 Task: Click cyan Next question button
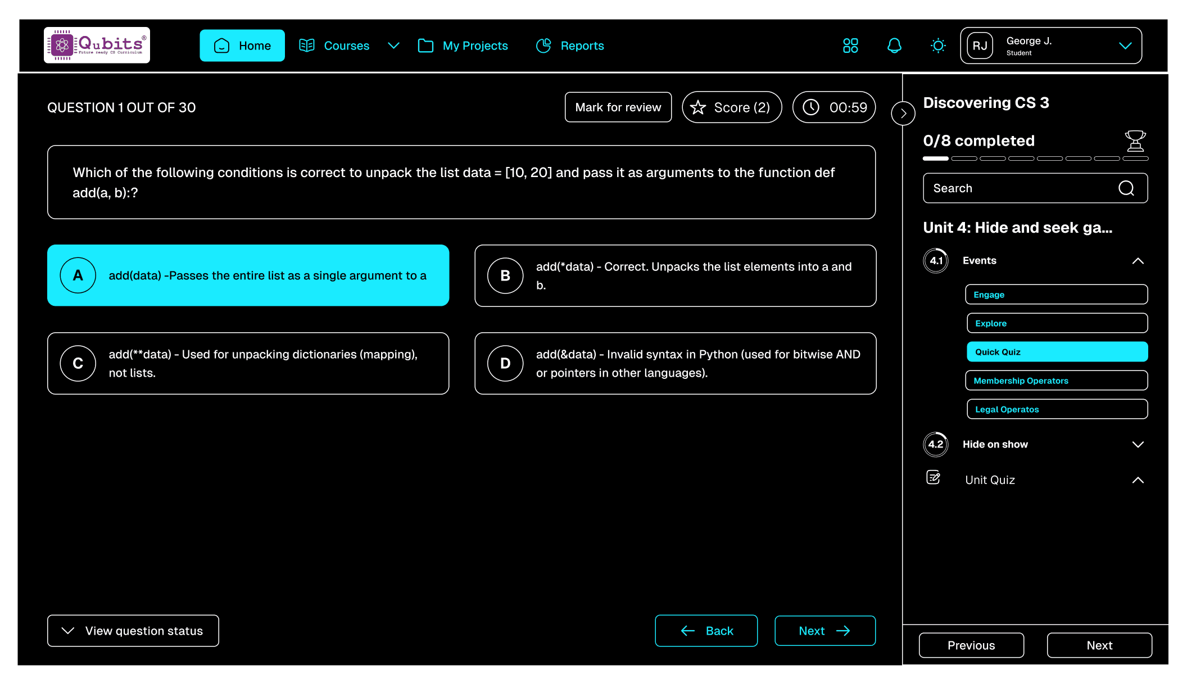824,631
